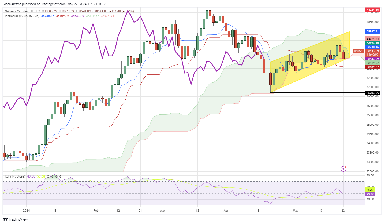Screen dimensions: 384x224
Task: Click the TradingView logo in the bottom-left corner
Action: (15, 219)
